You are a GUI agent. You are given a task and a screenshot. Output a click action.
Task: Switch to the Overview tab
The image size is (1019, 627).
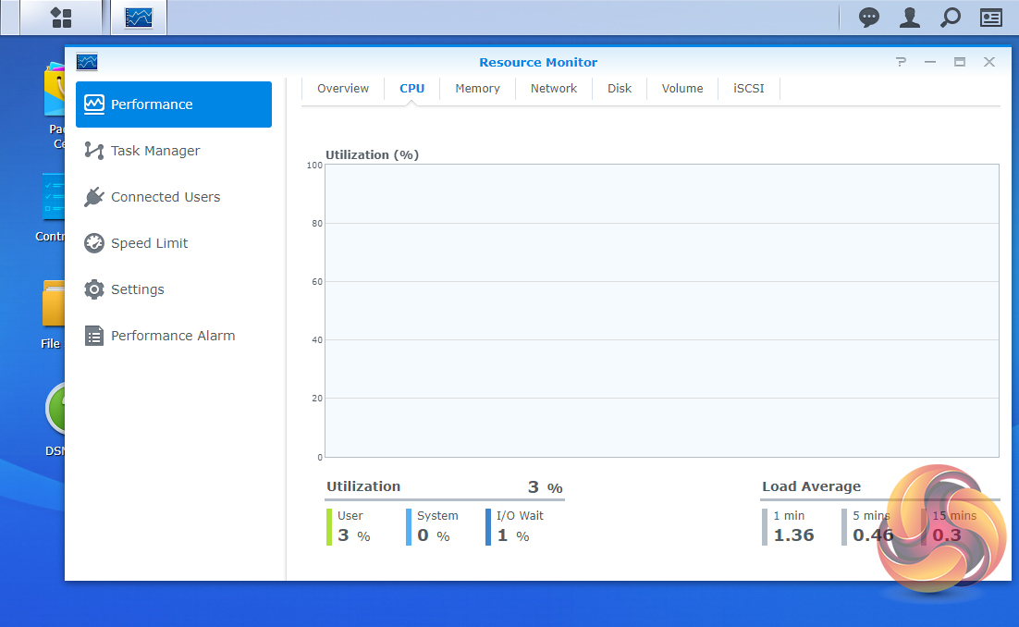point(343,89)
